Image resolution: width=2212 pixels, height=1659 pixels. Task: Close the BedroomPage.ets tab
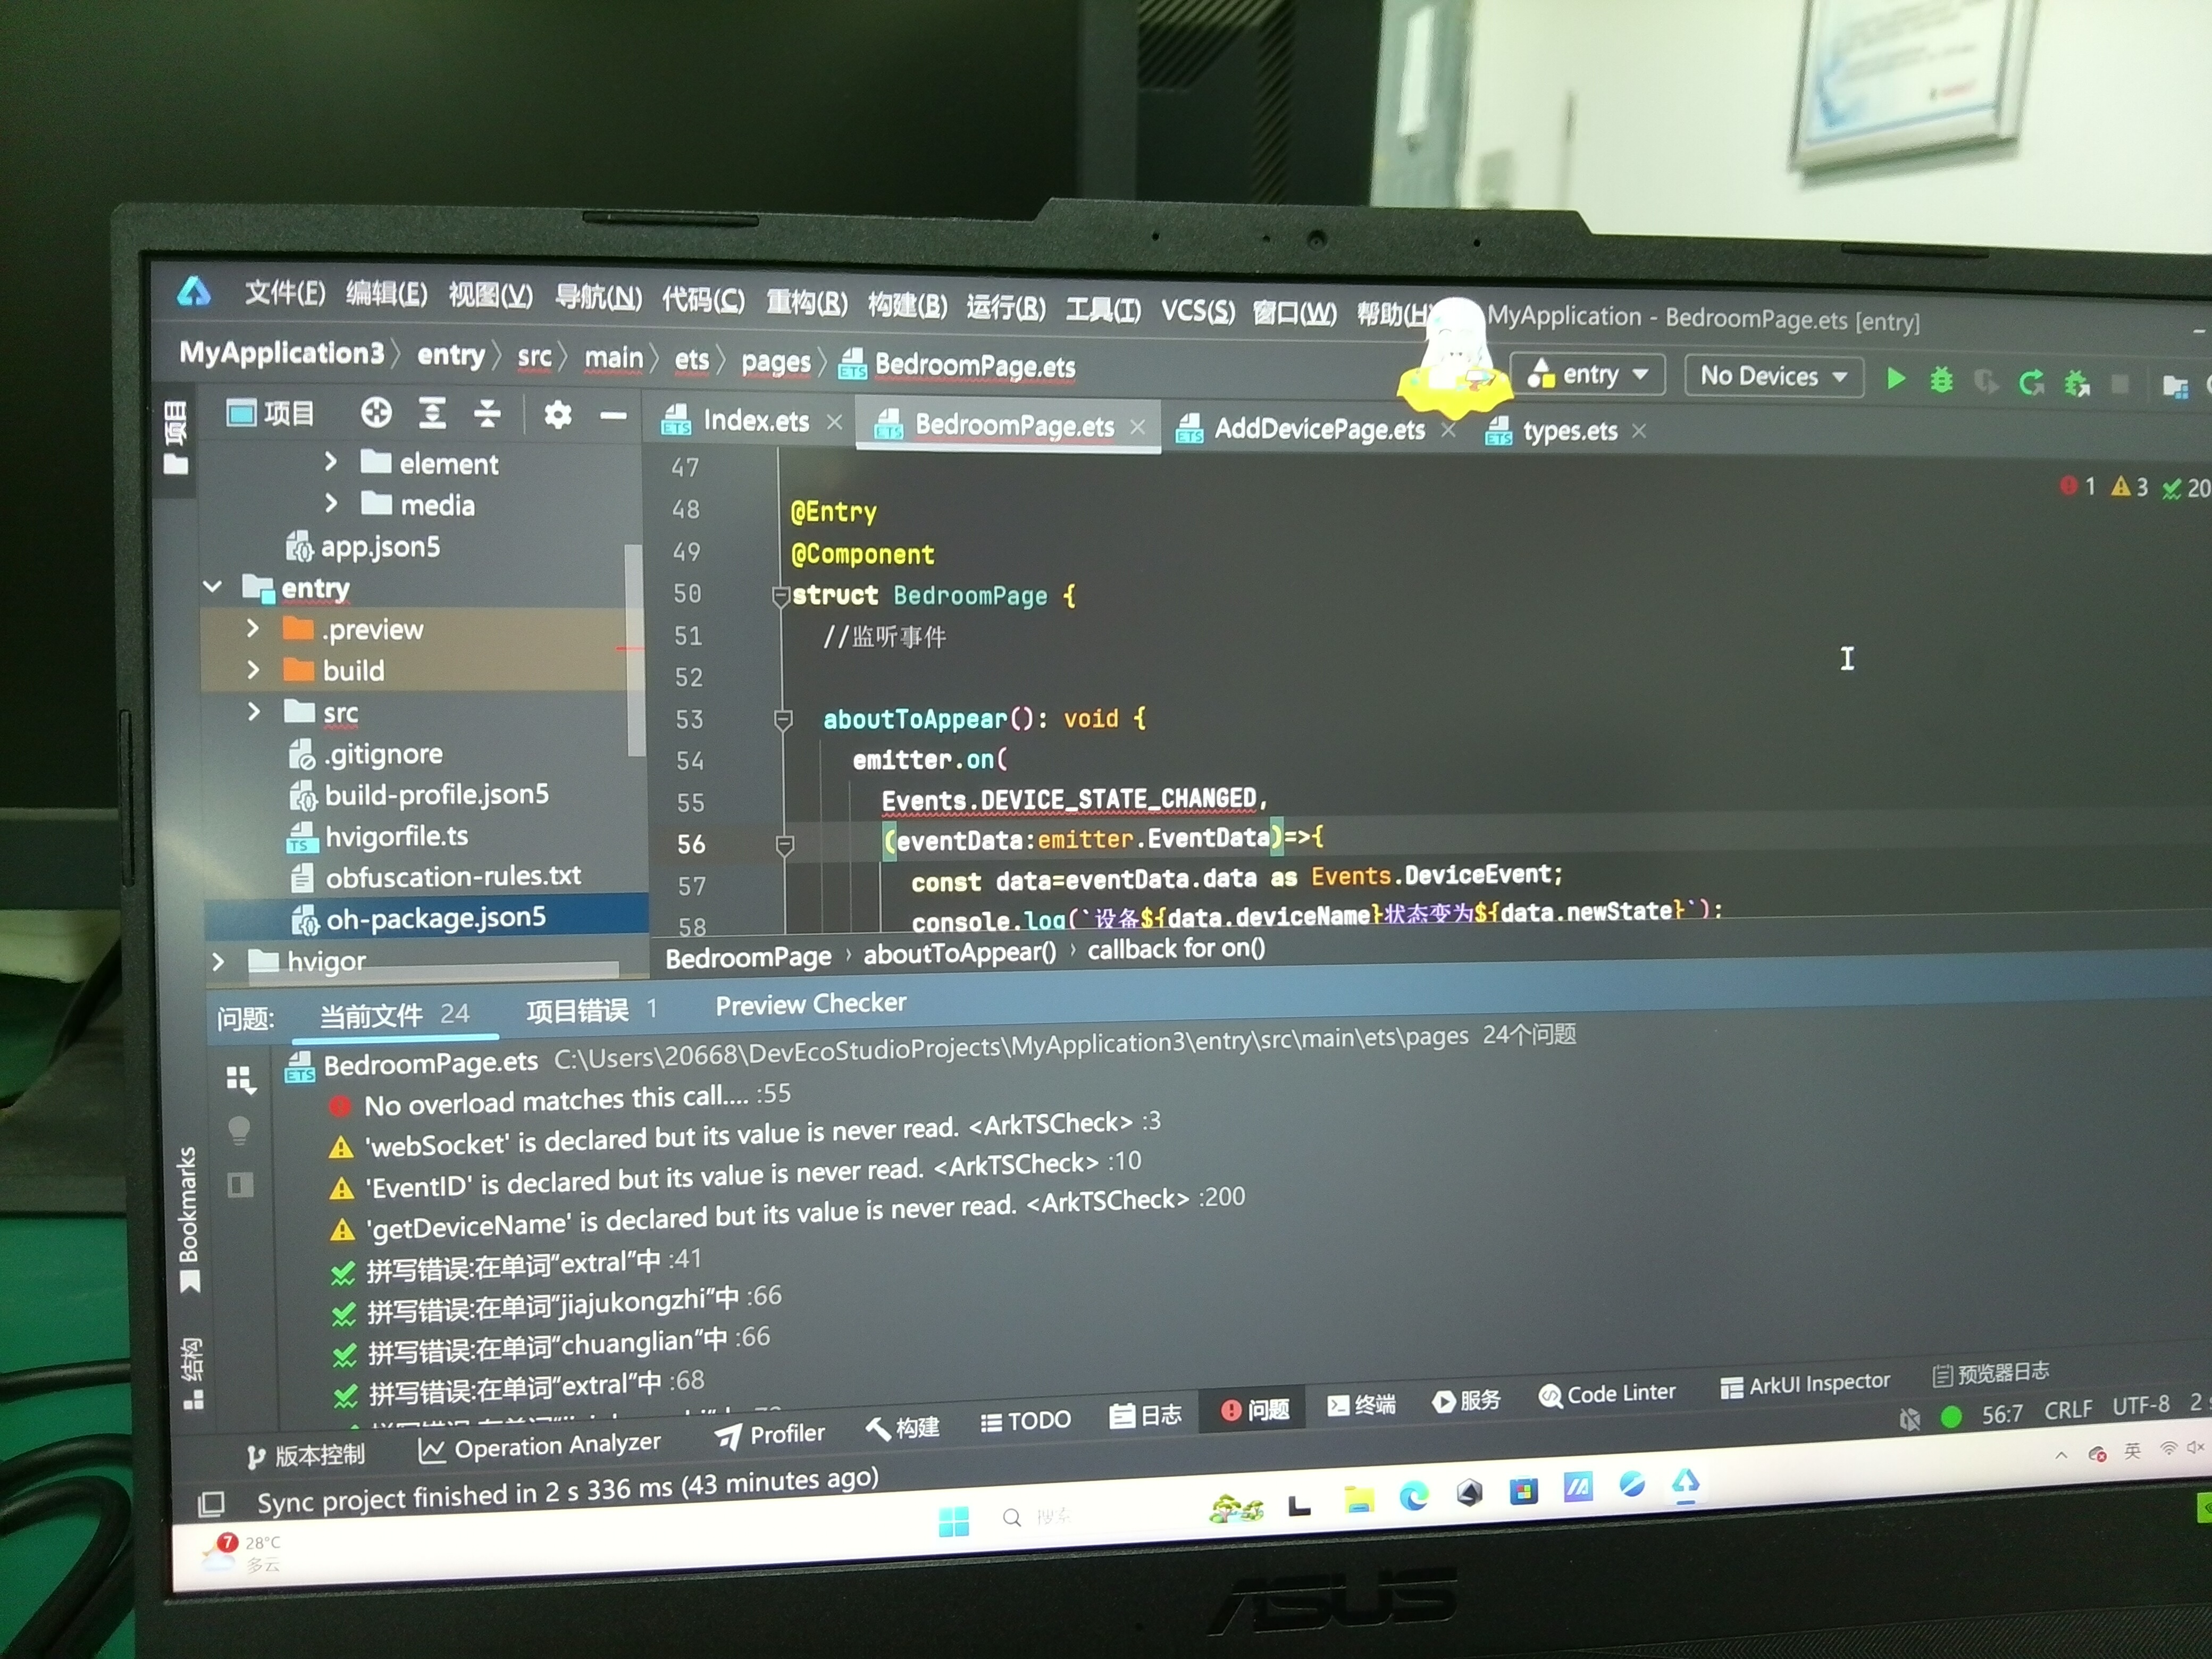pos(1137,427)
